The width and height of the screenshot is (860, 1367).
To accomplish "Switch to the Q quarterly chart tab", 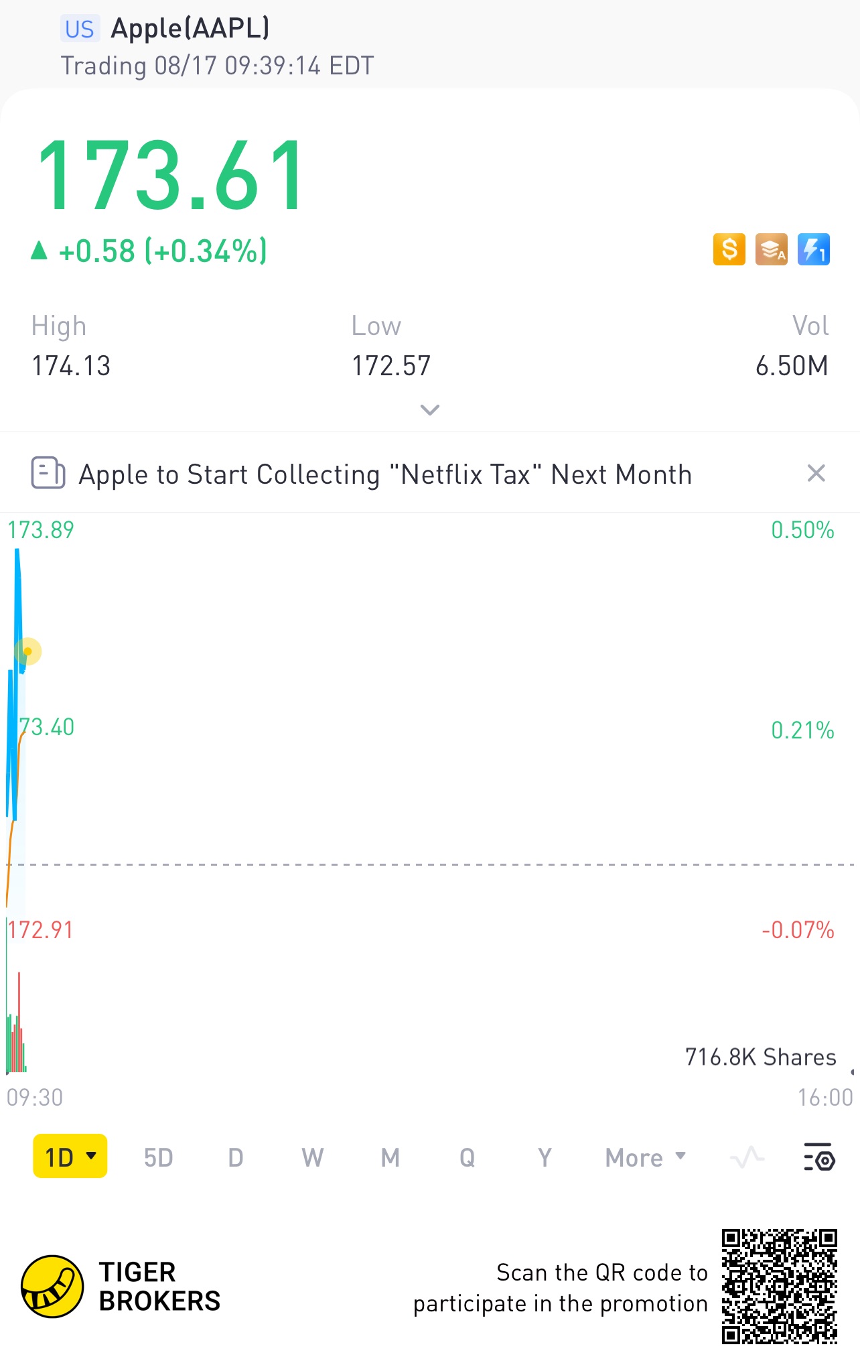I will [468, 1157].
